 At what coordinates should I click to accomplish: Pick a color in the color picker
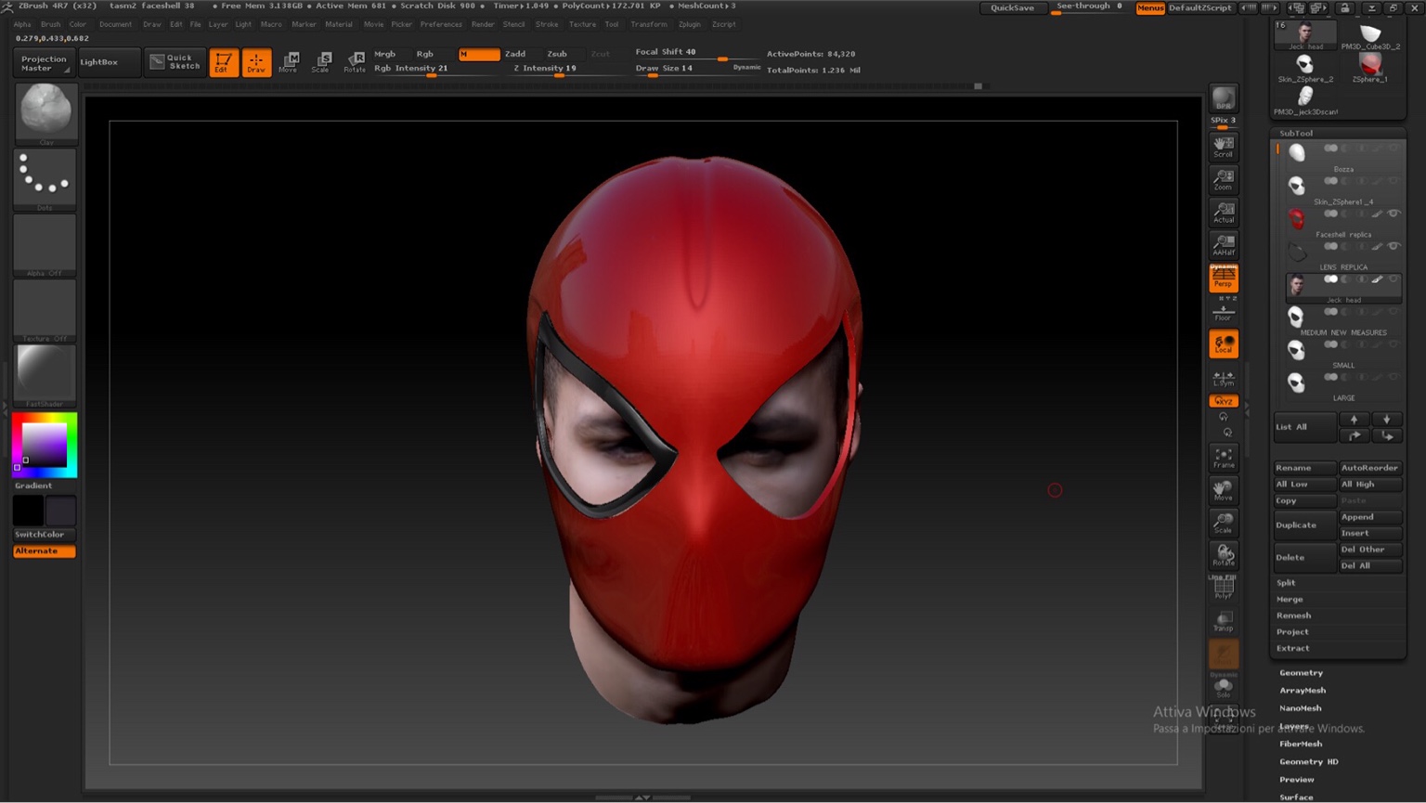pos(45,446)
